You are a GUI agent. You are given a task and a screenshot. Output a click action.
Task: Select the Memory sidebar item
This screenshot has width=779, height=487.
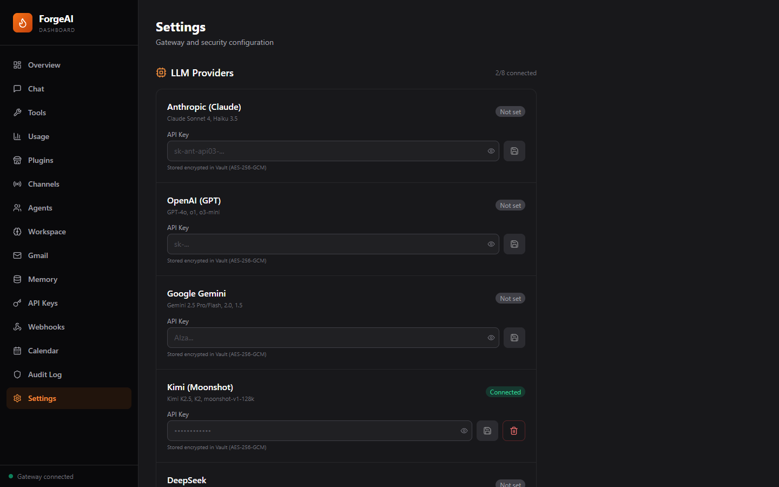pyautogui.click(x=42, y=279)
